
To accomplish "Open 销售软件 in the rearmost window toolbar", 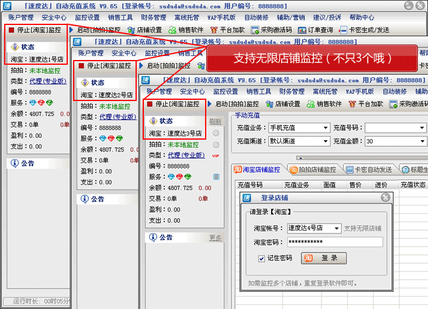I will (186, 30).
